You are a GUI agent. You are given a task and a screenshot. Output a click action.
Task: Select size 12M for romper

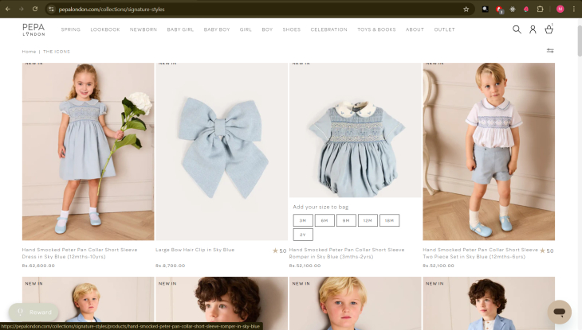(x=368, y=220)
